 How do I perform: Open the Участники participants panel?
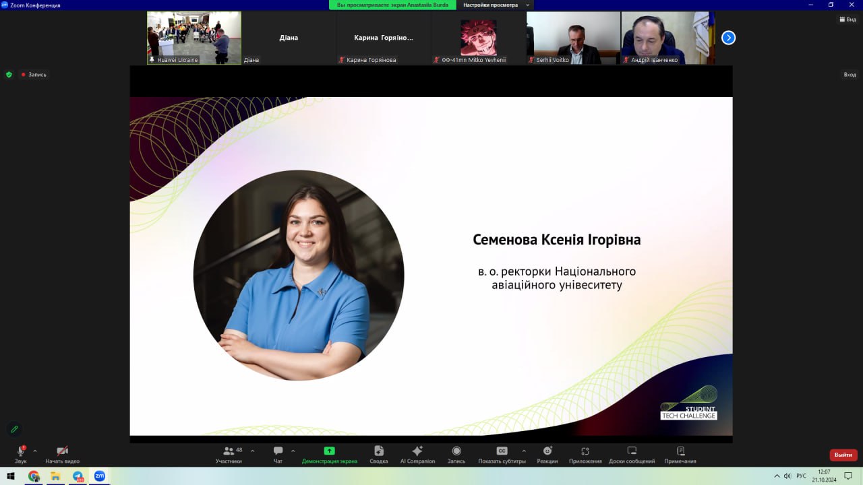click(x=229, y=455)
